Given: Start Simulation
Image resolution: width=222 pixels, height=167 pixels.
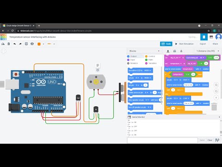Looking at the screenshot, I should 185,44.
